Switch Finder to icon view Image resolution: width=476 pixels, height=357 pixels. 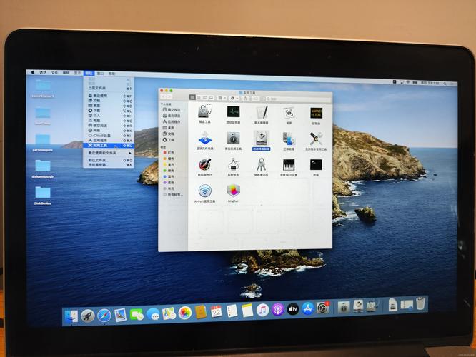pos(192,97)
